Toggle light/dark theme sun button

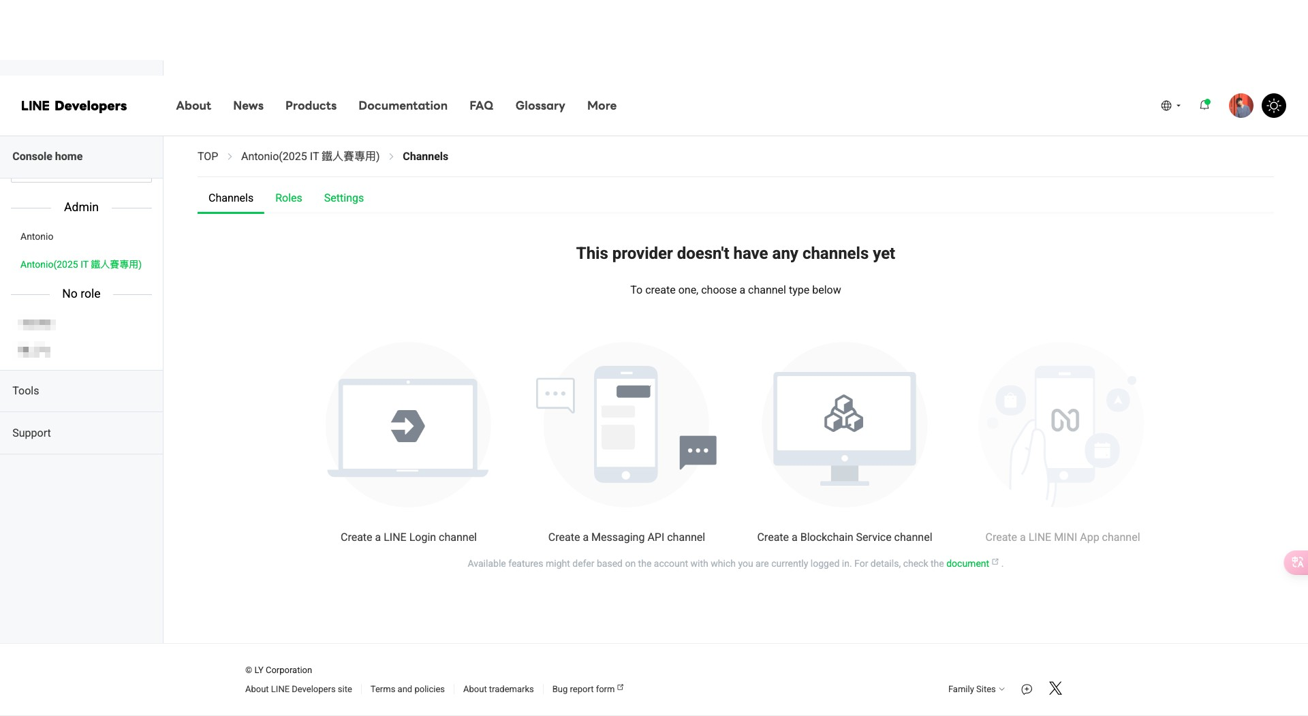click(x=1273, y=106)
